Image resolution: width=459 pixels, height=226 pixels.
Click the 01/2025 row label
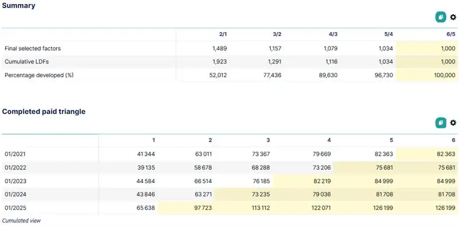tap(15, 208)
